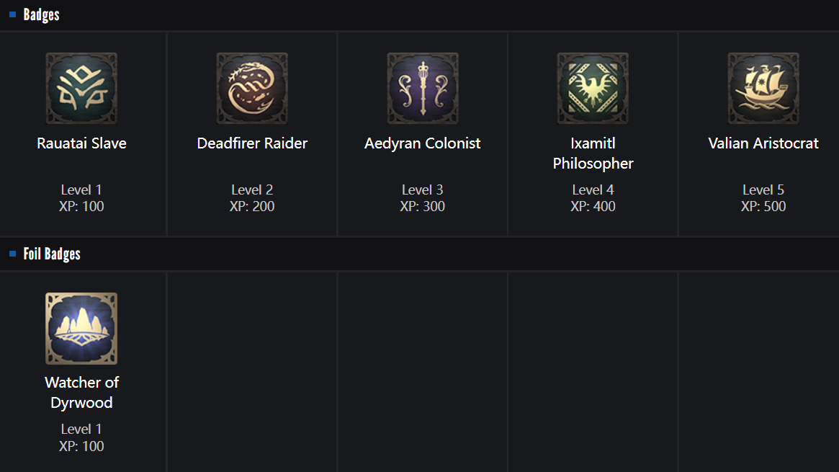The height and width of the screenshot is (472, 839).
Task: Click the Rauatai Slave name label
Action: click(x=81, y=143)
